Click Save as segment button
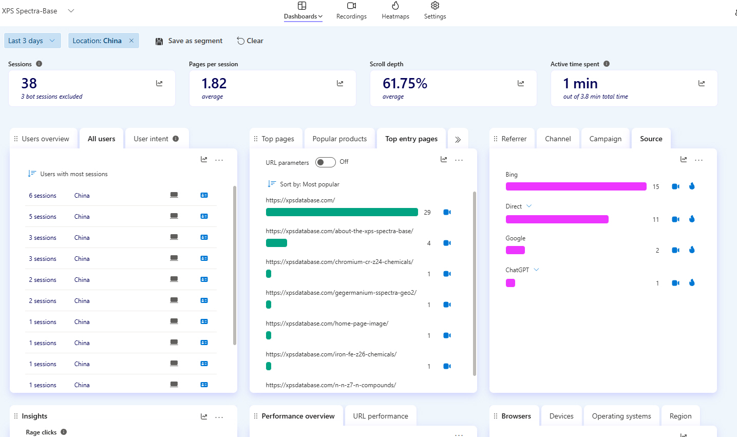 click(x=189, y=41)
